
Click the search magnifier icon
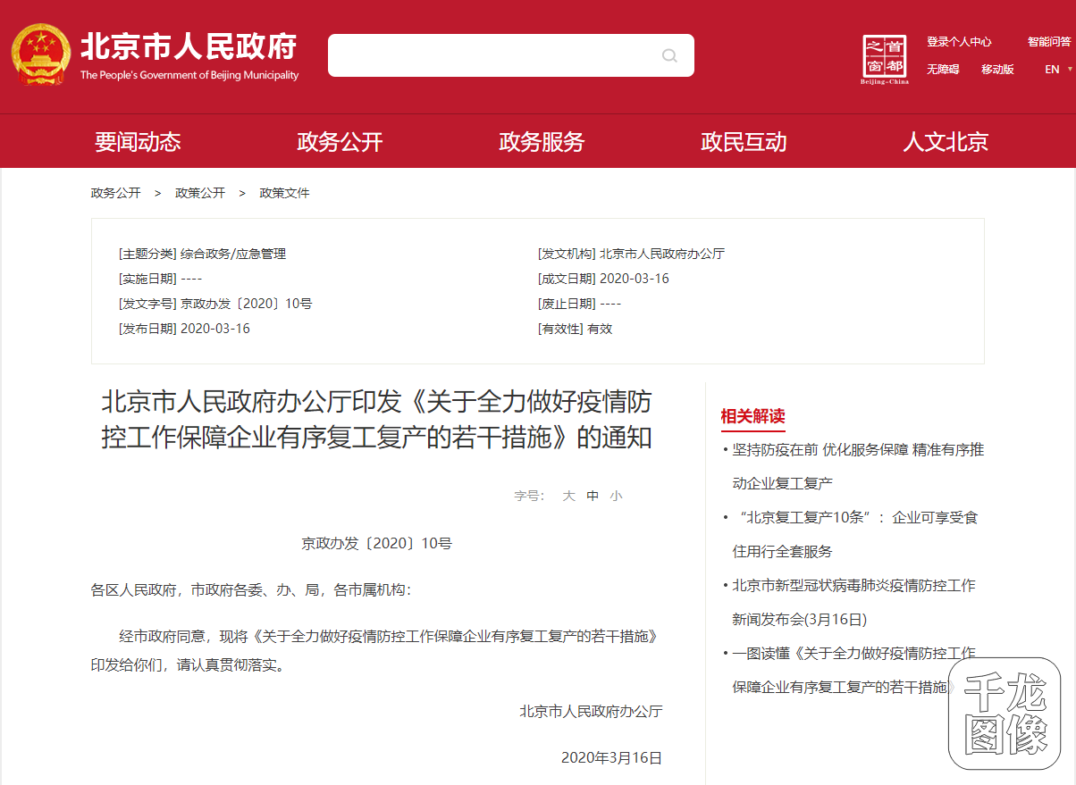[x=669, y=55]
